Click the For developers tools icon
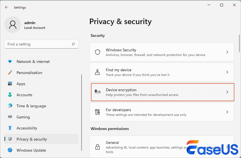The image size is (241, 158). [98, 112]
